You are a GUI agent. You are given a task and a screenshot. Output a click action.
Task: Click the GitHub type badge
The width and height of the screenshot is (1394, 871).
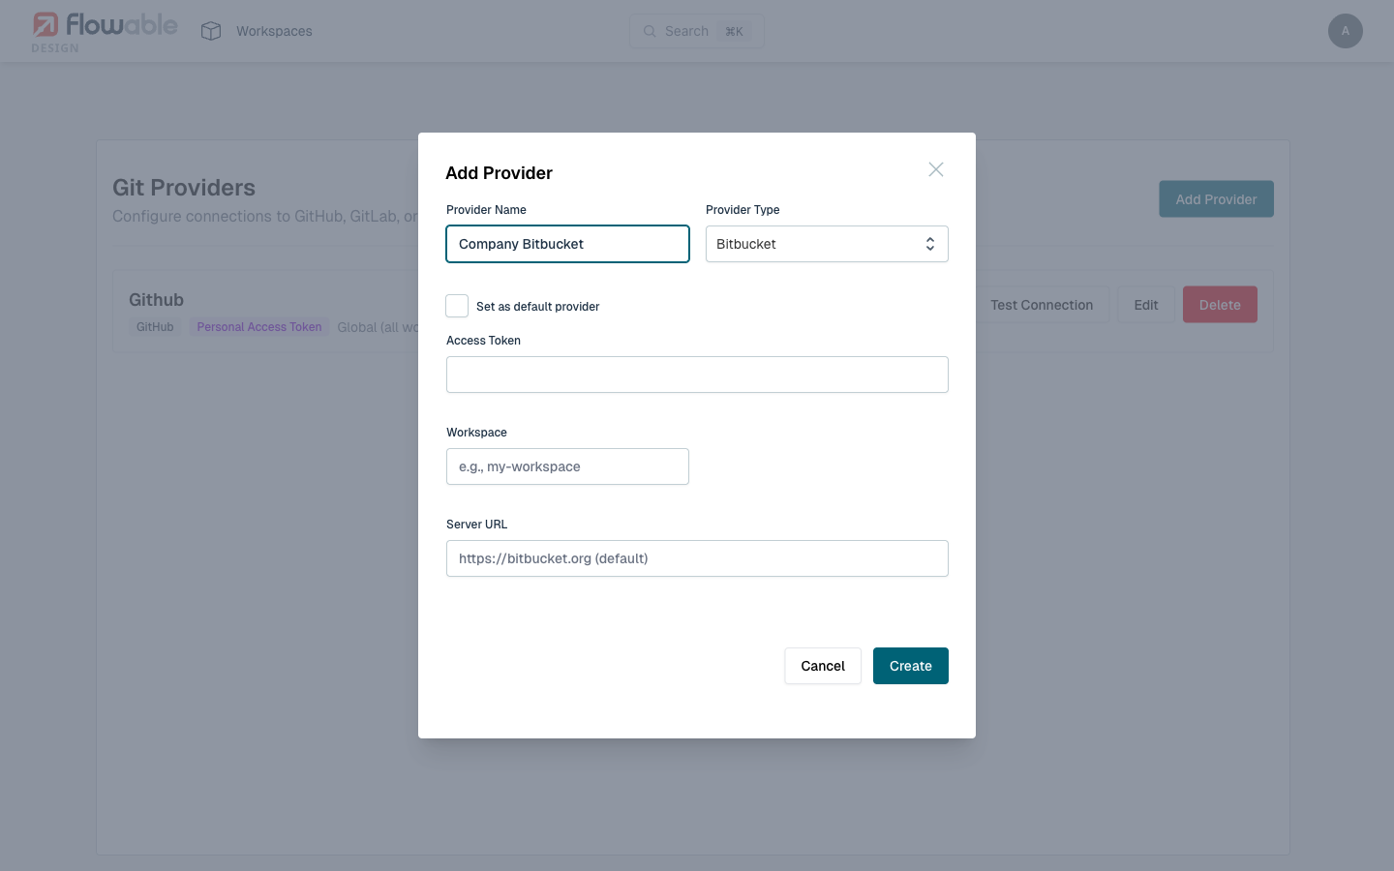[155, 327]
